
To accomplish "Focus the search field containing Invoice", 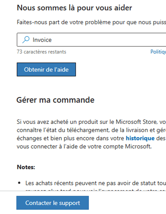I will [x=92, y=40].
